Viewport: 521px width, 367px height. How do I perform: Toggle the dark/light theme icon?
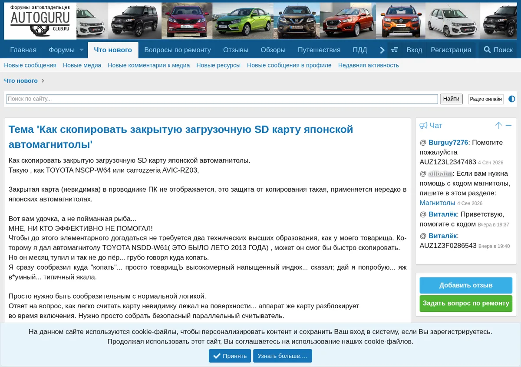coord(512,99)
